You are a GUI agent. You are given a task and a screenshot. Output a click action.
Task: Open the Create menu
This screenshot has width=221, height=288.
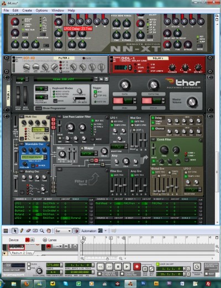pyautogui.click(x=27, y=11)
